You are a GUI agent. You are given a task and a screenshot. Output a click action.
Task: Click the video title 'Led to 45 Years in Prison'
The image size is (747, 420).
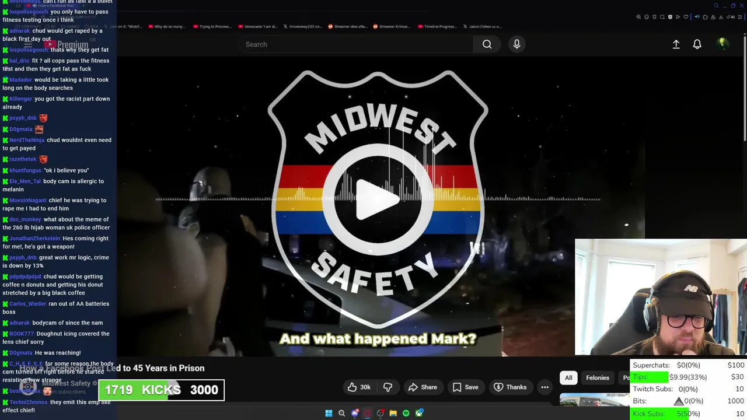pos(155,368)
